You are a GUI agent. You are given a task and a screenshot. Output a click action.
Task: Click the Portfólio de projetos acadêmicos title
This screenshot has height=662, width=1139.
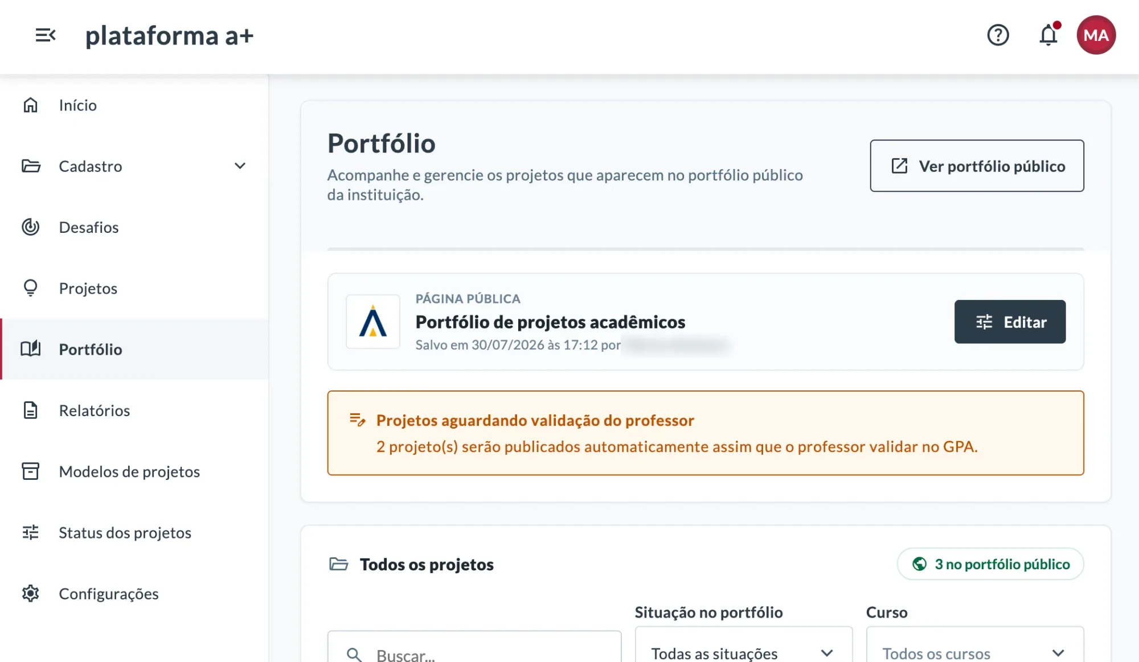[550, 322]
